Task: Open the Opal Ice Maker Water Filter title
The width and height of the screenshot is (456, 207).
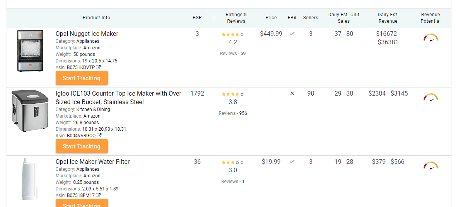Action: tap(92, 162)
